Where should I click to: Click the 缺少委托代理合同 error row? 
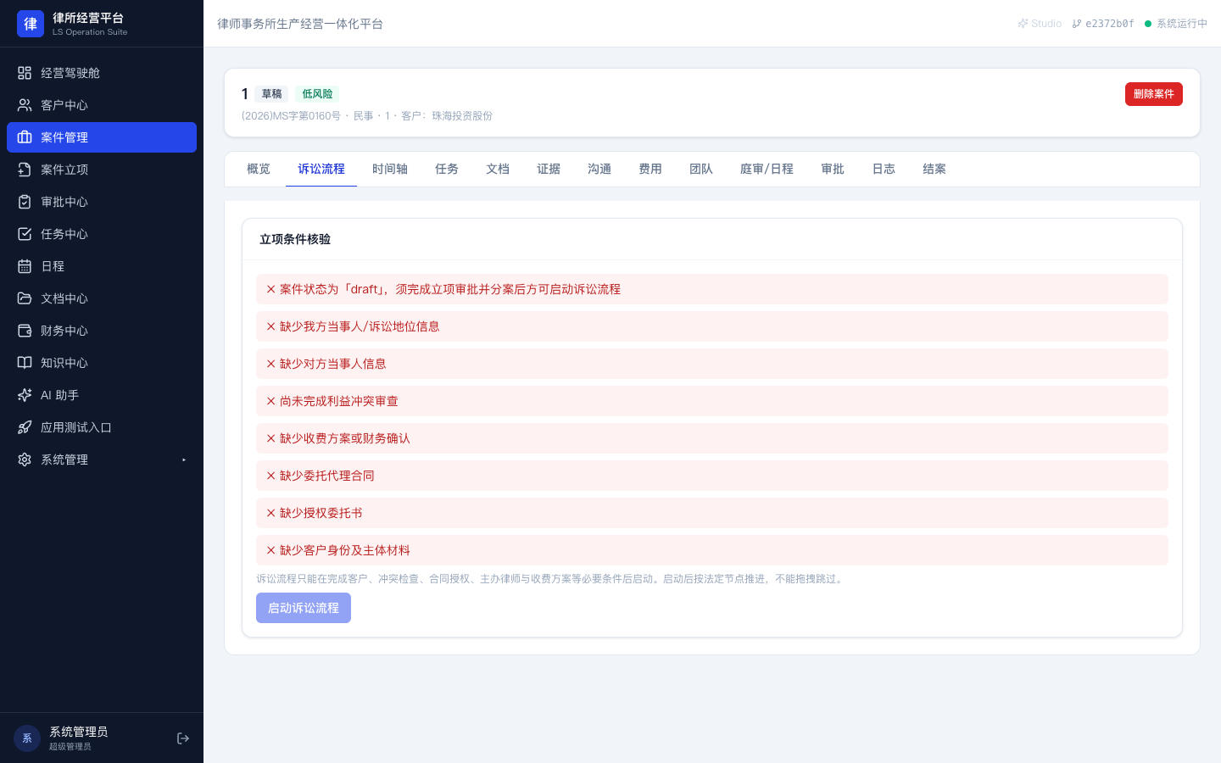pos(712,476)
